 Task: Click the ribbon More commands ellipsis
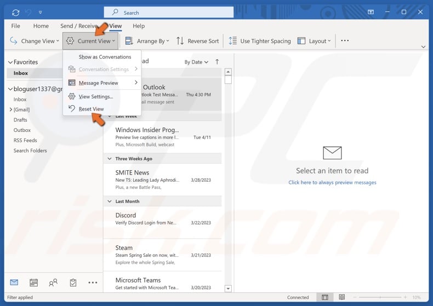(x=345, y=41)
